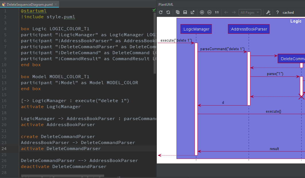The image size is (305, 178).
Task: Reset diagram zoom to 1:1
Action: click(217, 12)
